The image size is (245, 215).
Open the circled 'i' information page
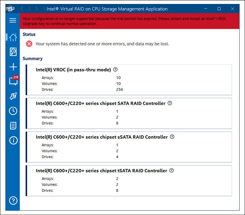(13, 140)
